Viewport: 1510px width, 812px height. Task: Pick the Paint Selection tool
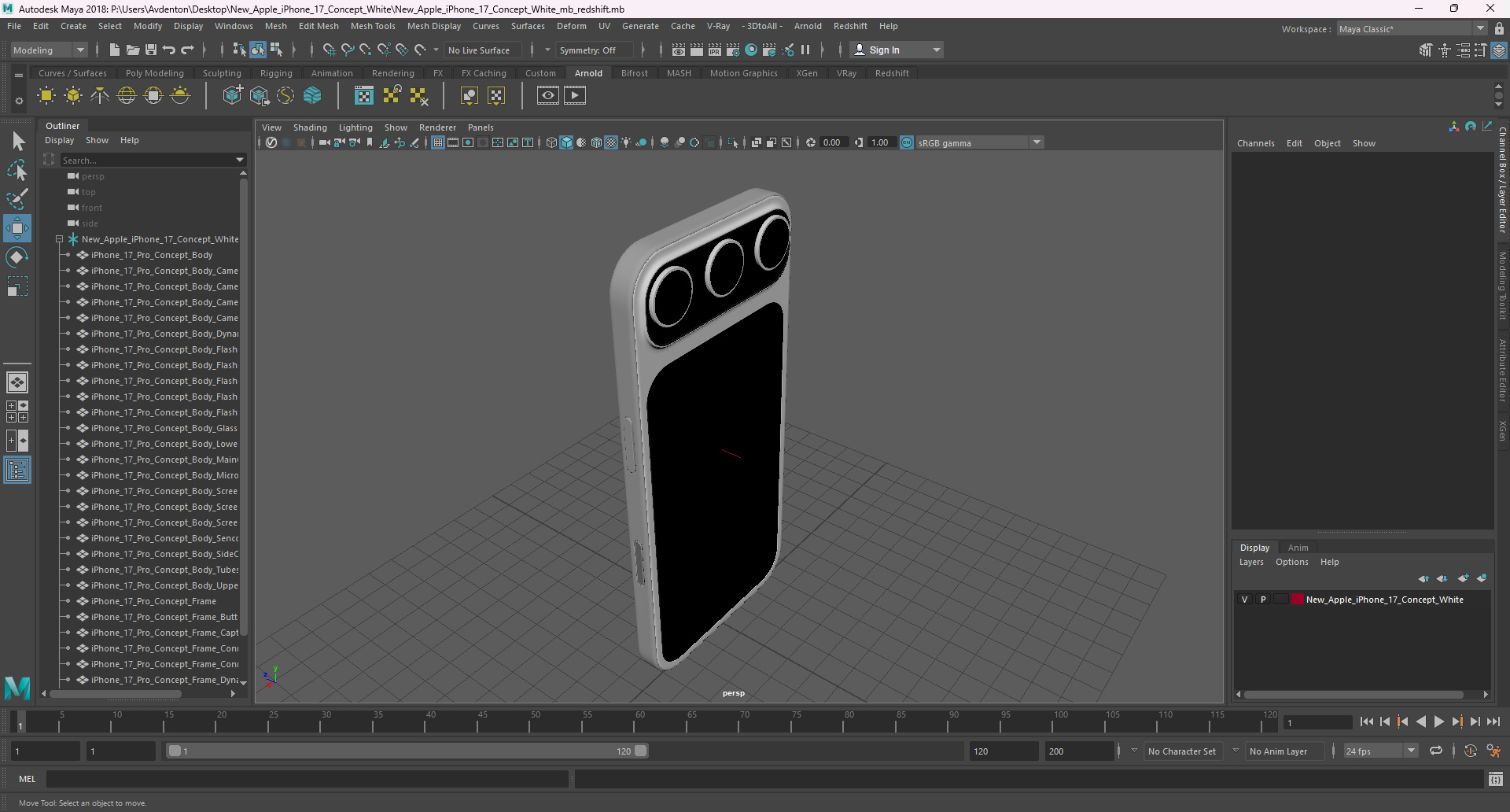pos(17,198)
